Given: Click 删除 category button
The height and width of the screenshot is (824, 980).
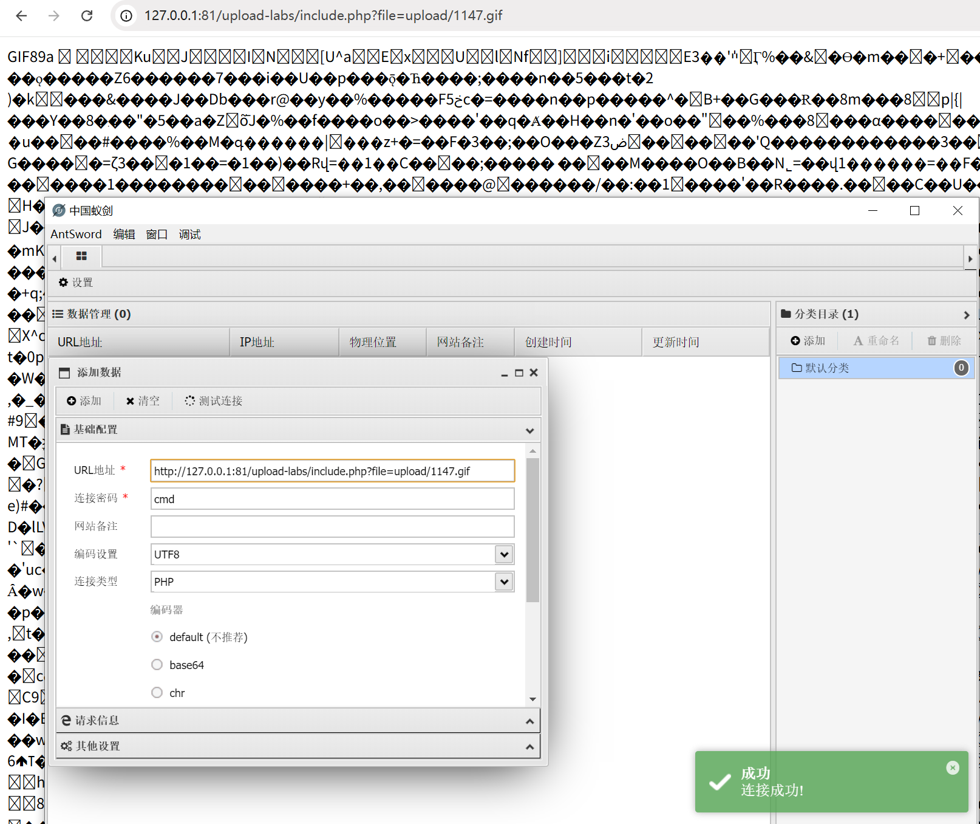Looking at the screenshot, I should click(x=944, y=341).
